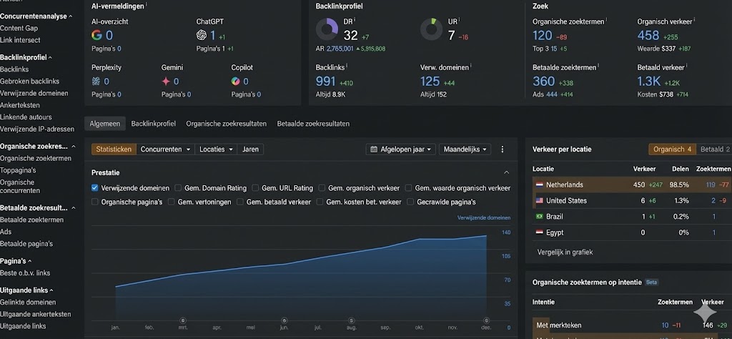
Task: Enable the Gem. Domain Rating checkbox
Action: 178,187
